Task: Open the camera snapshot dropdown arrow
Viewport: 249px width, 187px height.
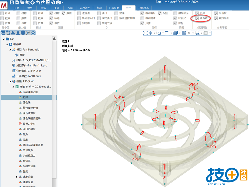Action: (x=62, y=2)
